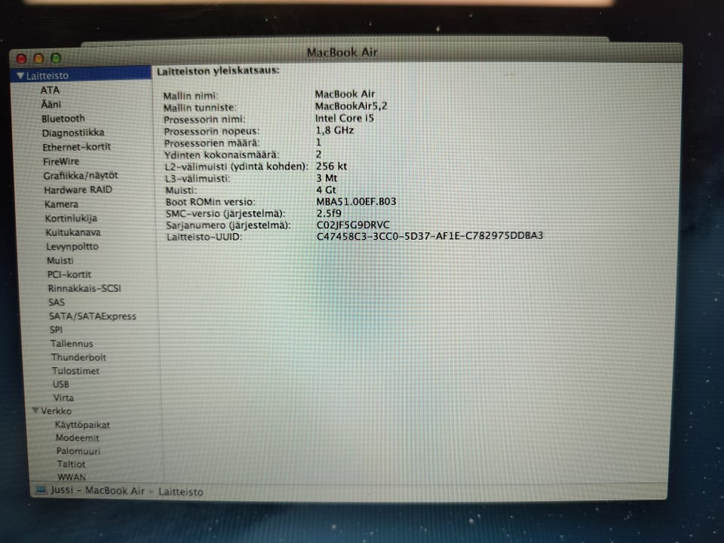Click the Ydinten kokonaismäärä label
Viewport: 724px width, 543px height.
(x=222, y=155)
